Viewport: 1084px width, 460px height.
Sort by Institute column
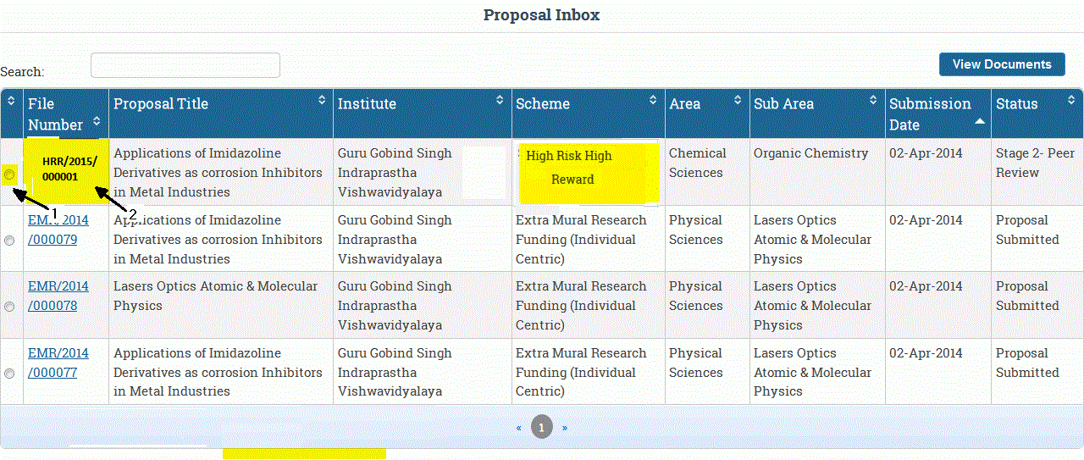pyautogui.click(x=501, y=100)
